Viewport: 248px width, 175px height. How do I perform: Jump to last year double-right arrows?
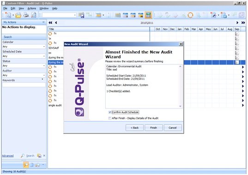(x=243, y=23)
